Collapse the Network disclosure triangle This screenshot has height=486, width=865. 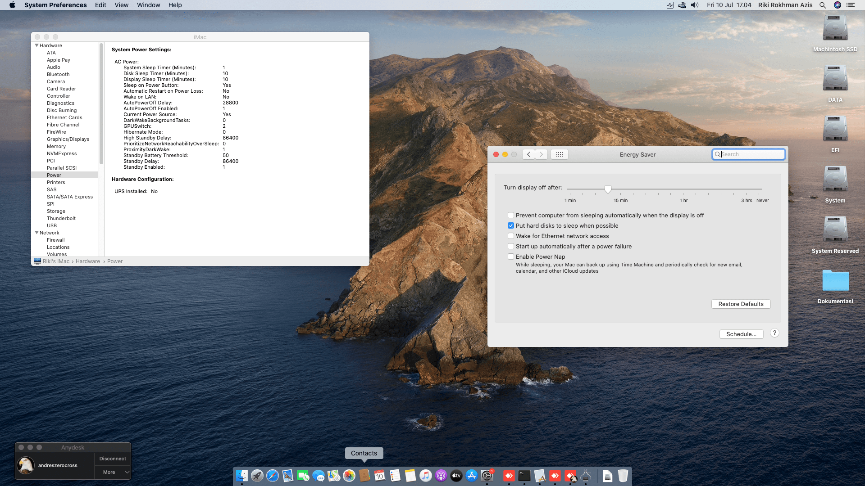[x=36, y=233]
